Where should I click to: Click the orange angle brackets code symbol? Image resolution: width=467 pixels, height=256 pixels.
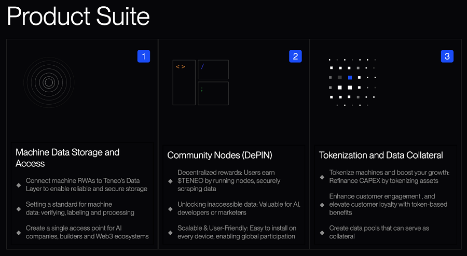181,67
